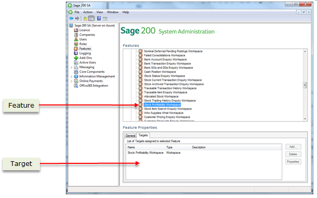The height and width of the screenshot is (198, 317).
Task: Select the Stock Profitability Workspace target row
Action: pyautogui.click(x=204, y=153)
